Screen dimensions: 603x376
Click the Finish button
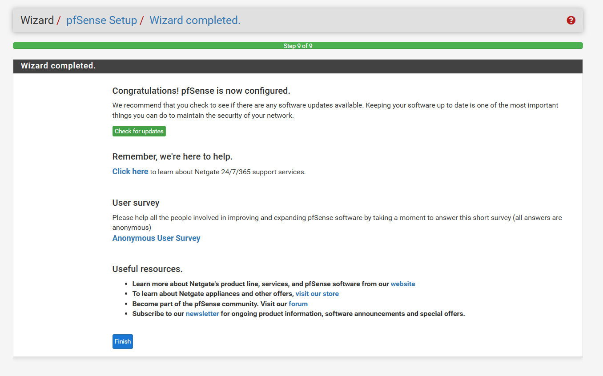(x=123, y=341)
